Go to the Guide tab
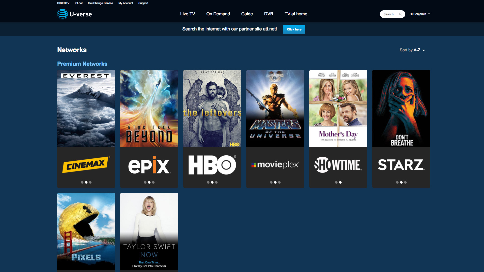The width and height of the screenshot is (484, 272). (x=247, y=14)
